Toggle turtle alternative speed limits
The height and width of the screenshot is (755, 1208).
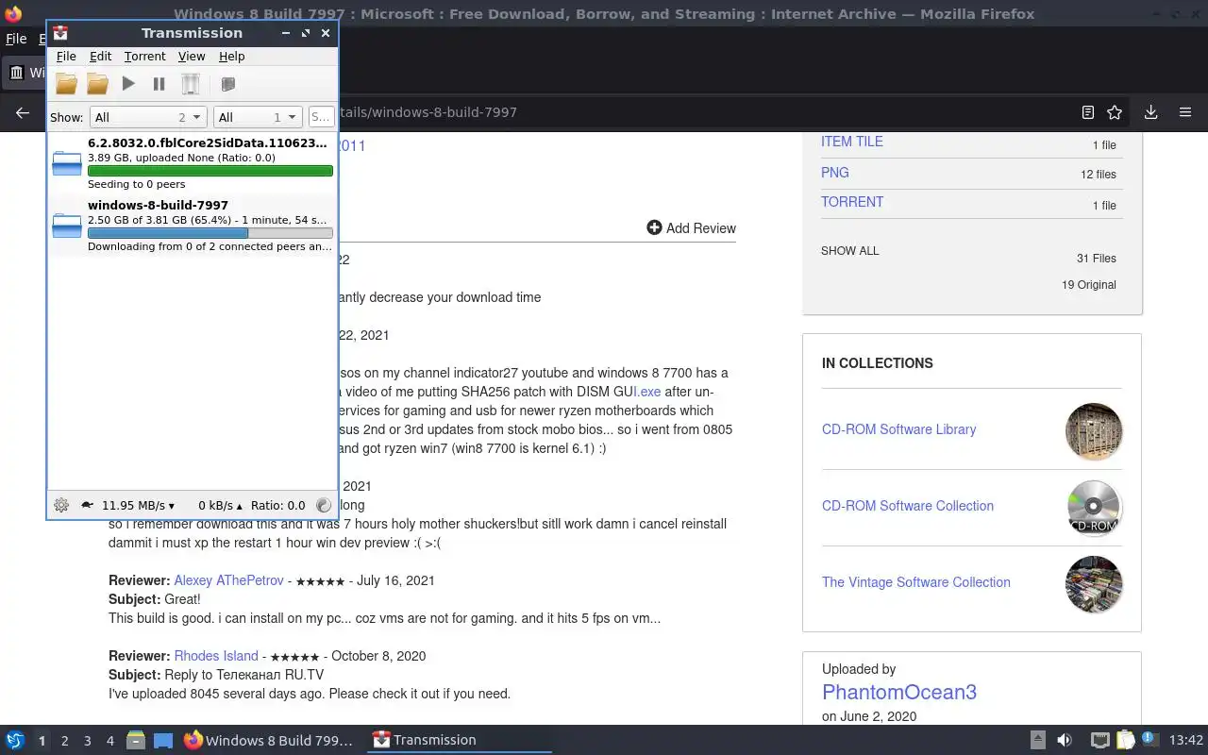(x=87, y=505)
